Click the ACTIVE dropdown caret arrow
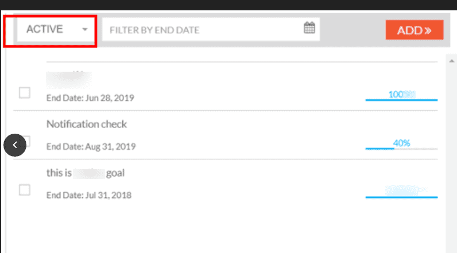Screen dimensions: 457x253 point(85,29)
